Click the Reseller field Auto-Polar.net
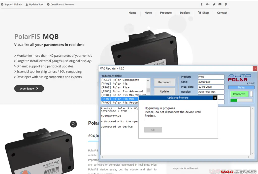The image size is (258, 174). 211,92
